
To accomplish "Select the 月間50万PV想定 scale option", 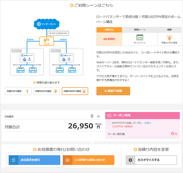I will click(x=46, y=91).
